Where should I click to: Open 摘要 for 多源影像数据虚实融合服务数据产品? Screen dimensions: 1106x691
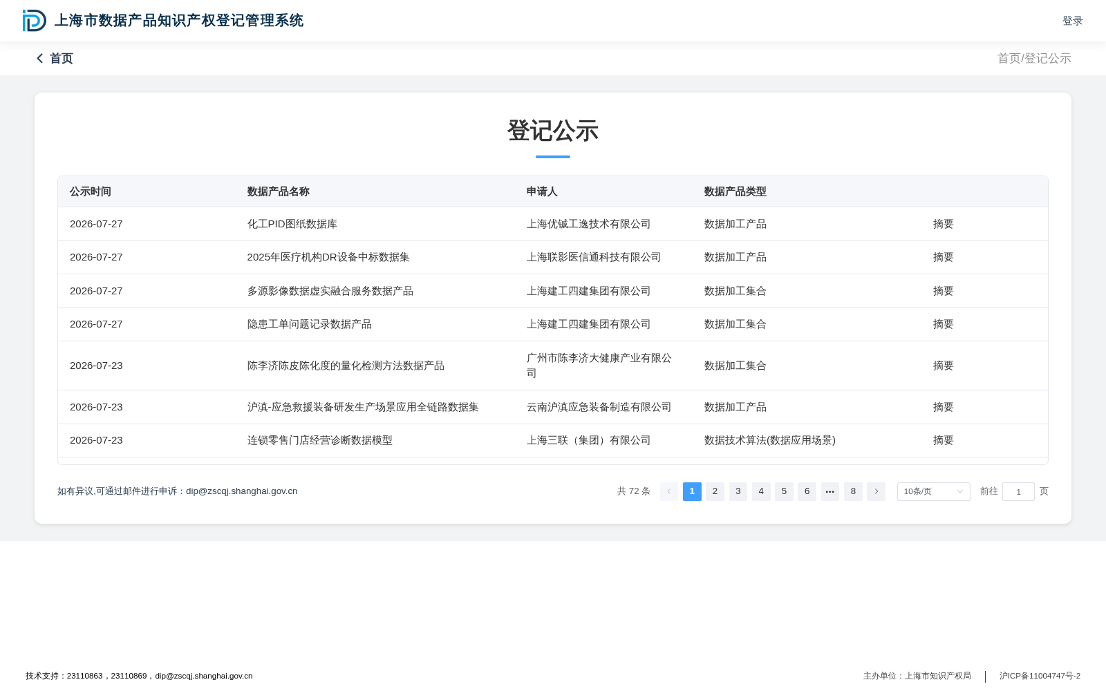tap(944, 291)
